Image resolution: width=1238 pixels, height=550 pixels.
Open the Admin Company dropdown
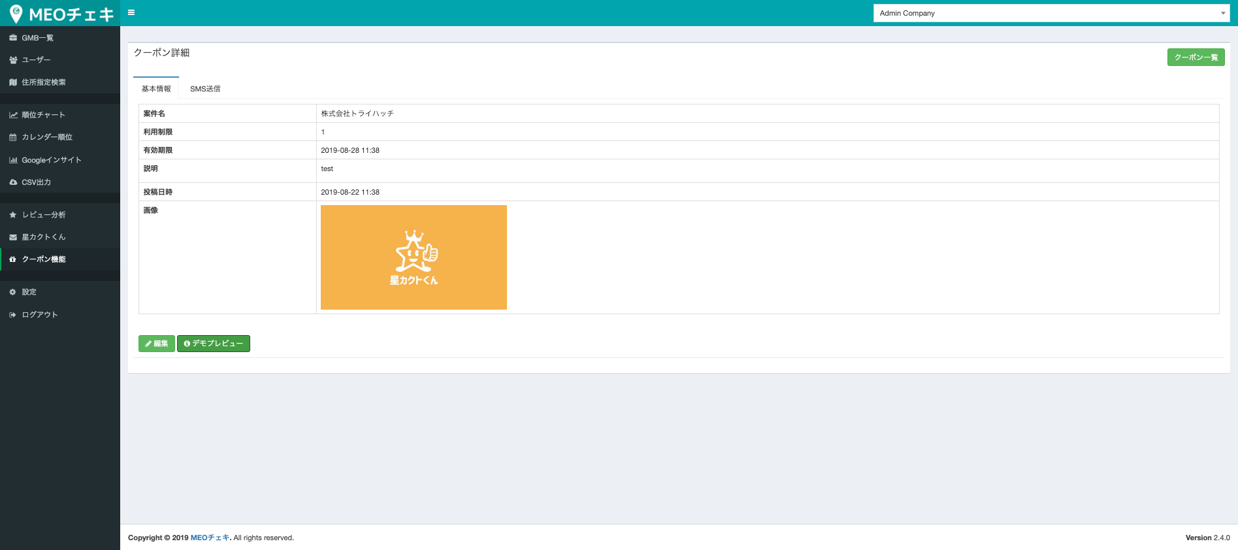(1051, 13)
